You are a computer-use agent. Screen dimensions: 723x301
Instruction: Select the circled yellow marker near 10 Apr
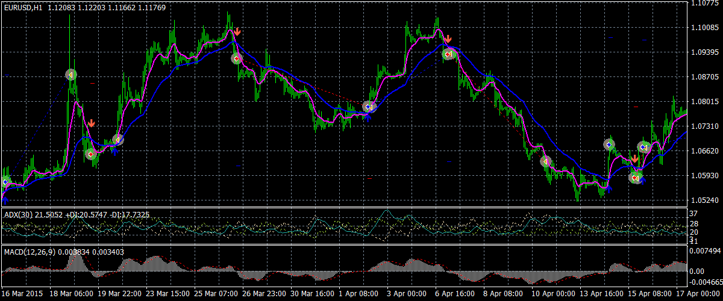click(x=545, y=161)
